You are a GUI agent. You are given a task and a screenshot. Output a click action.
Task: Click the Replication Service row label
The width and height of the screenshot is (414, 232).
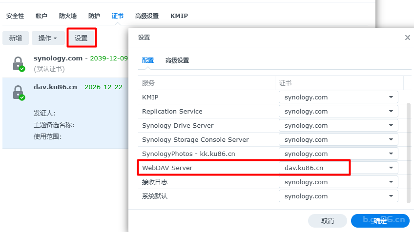click(172, 112)
